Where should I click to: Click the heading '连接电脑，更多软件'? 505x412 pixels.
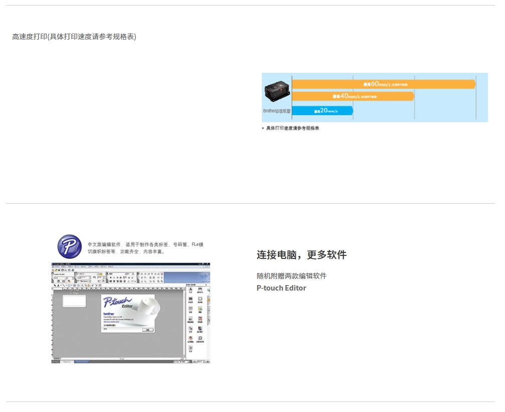(x=301, y=255)
